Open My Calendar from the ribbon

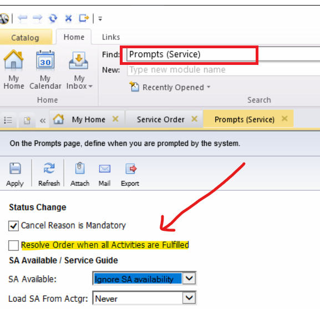pyautogui.click(x=45, y=70)
